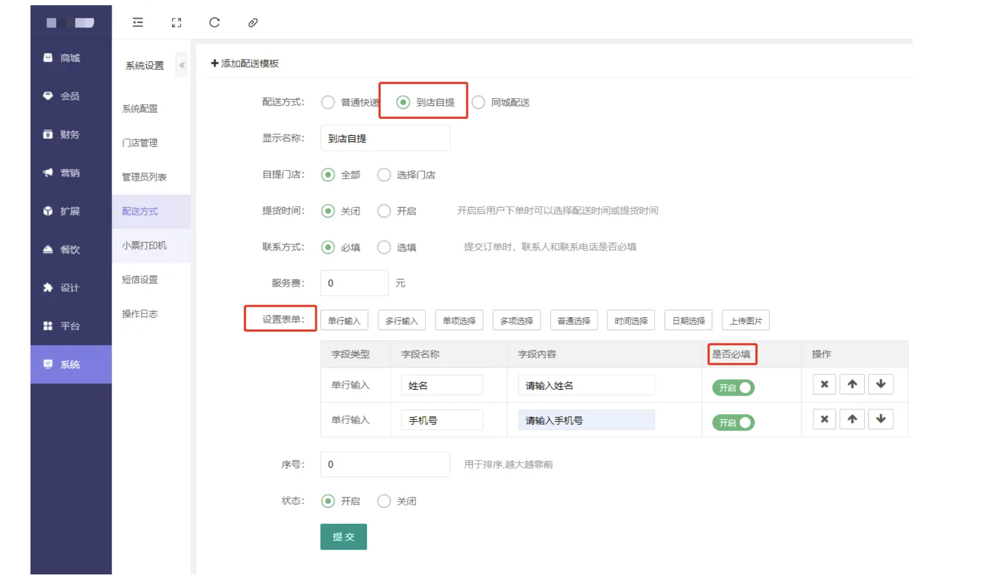The width and height of the screenshot is (988, 583).
Task: Add a 时间选择 form field
Action: tap(631, 321)
